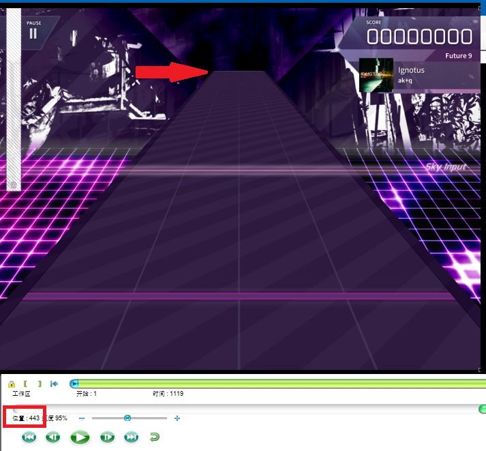Step back one frame

(x=53, y=437)
